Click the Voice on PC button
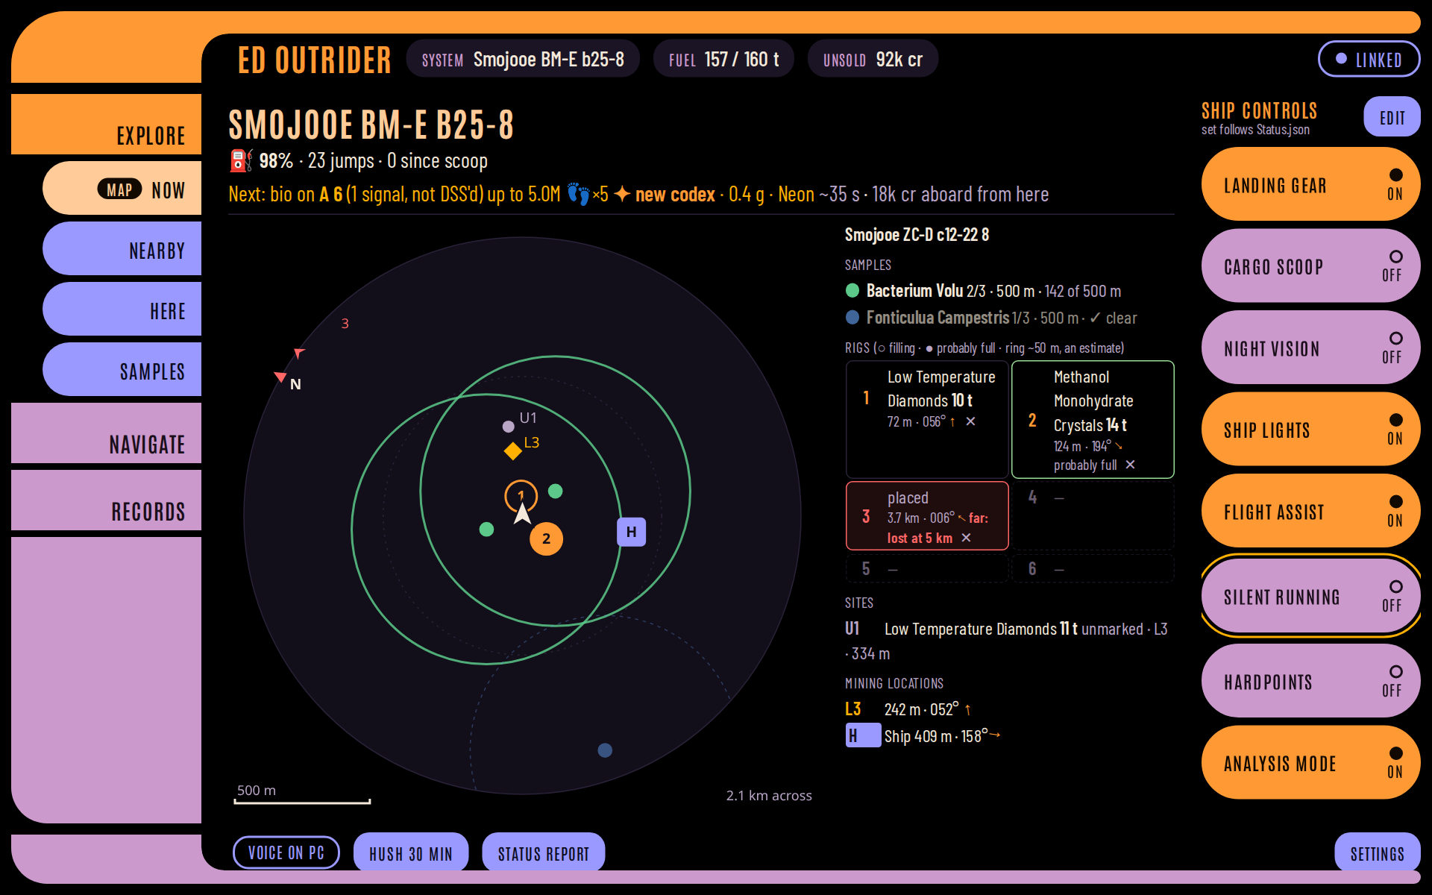The width and height of the screenshot is (1432, 895). tap(286, 852)
